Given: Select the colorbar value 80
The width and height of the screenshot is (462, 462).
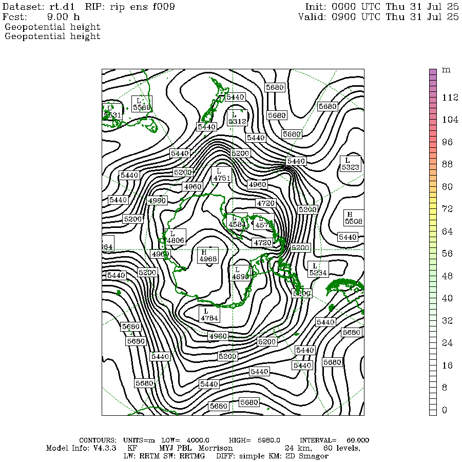Looking at the screenshot, I should 447,186.
